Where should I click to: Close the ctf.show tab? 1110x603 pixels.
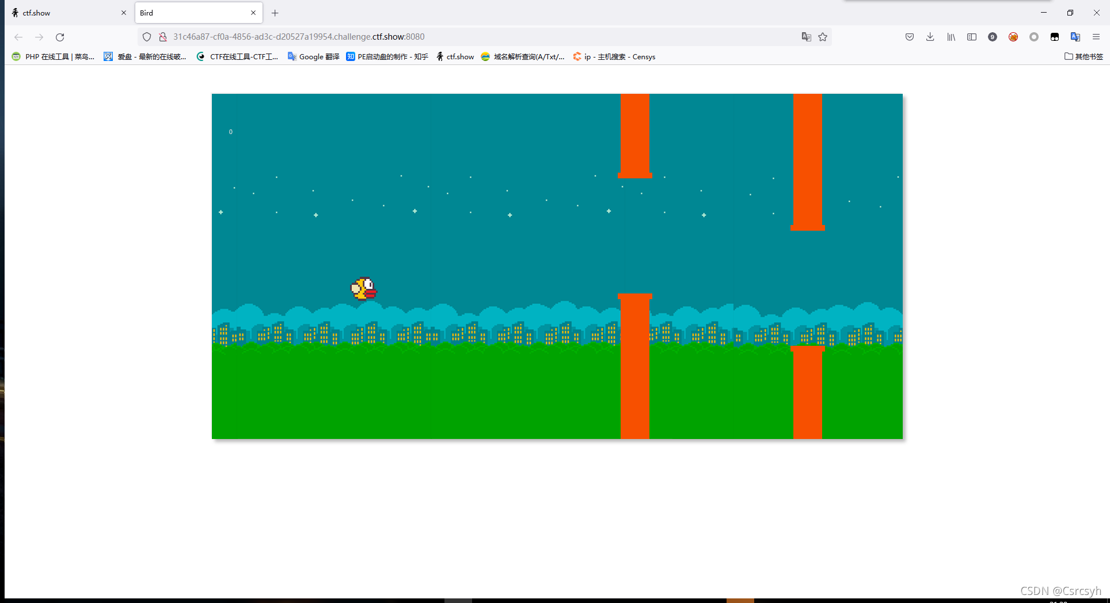pos(123,13)
